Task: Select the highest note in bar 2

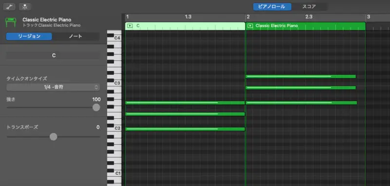Action: pos(301,76)
